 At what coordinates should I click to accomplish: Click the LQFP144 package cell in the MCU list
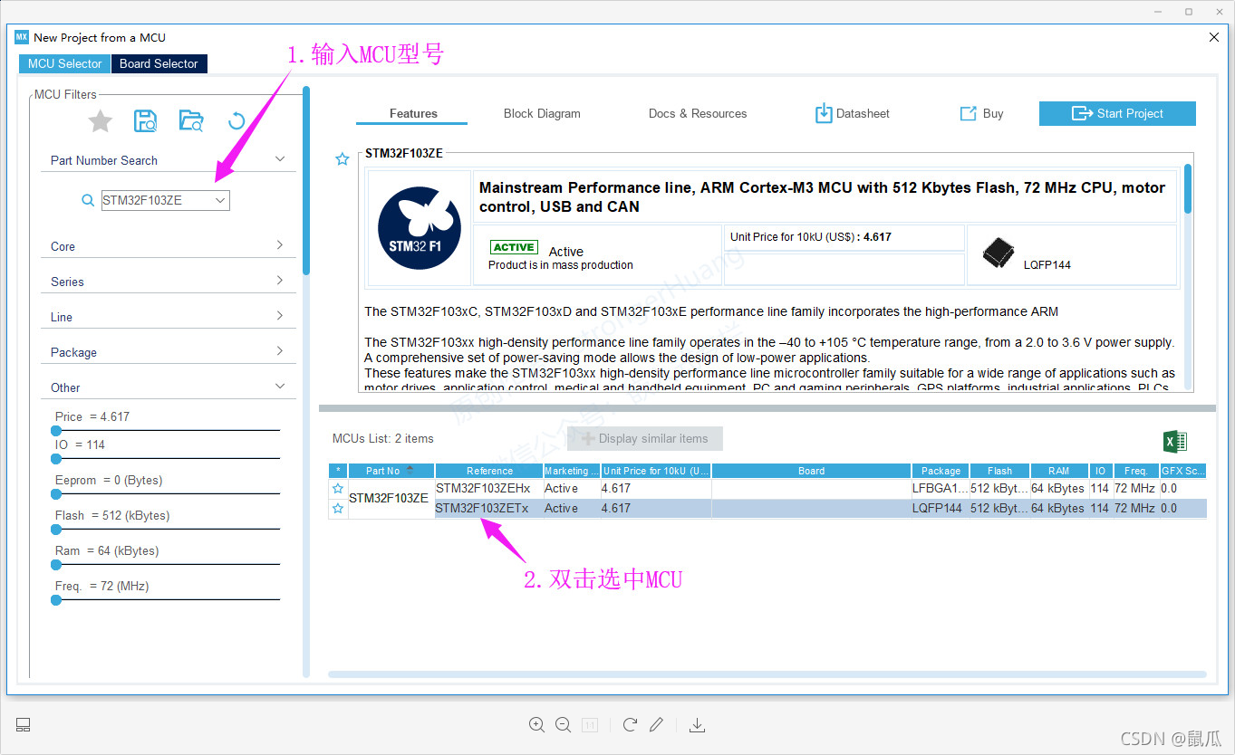(x=941, y=509)
